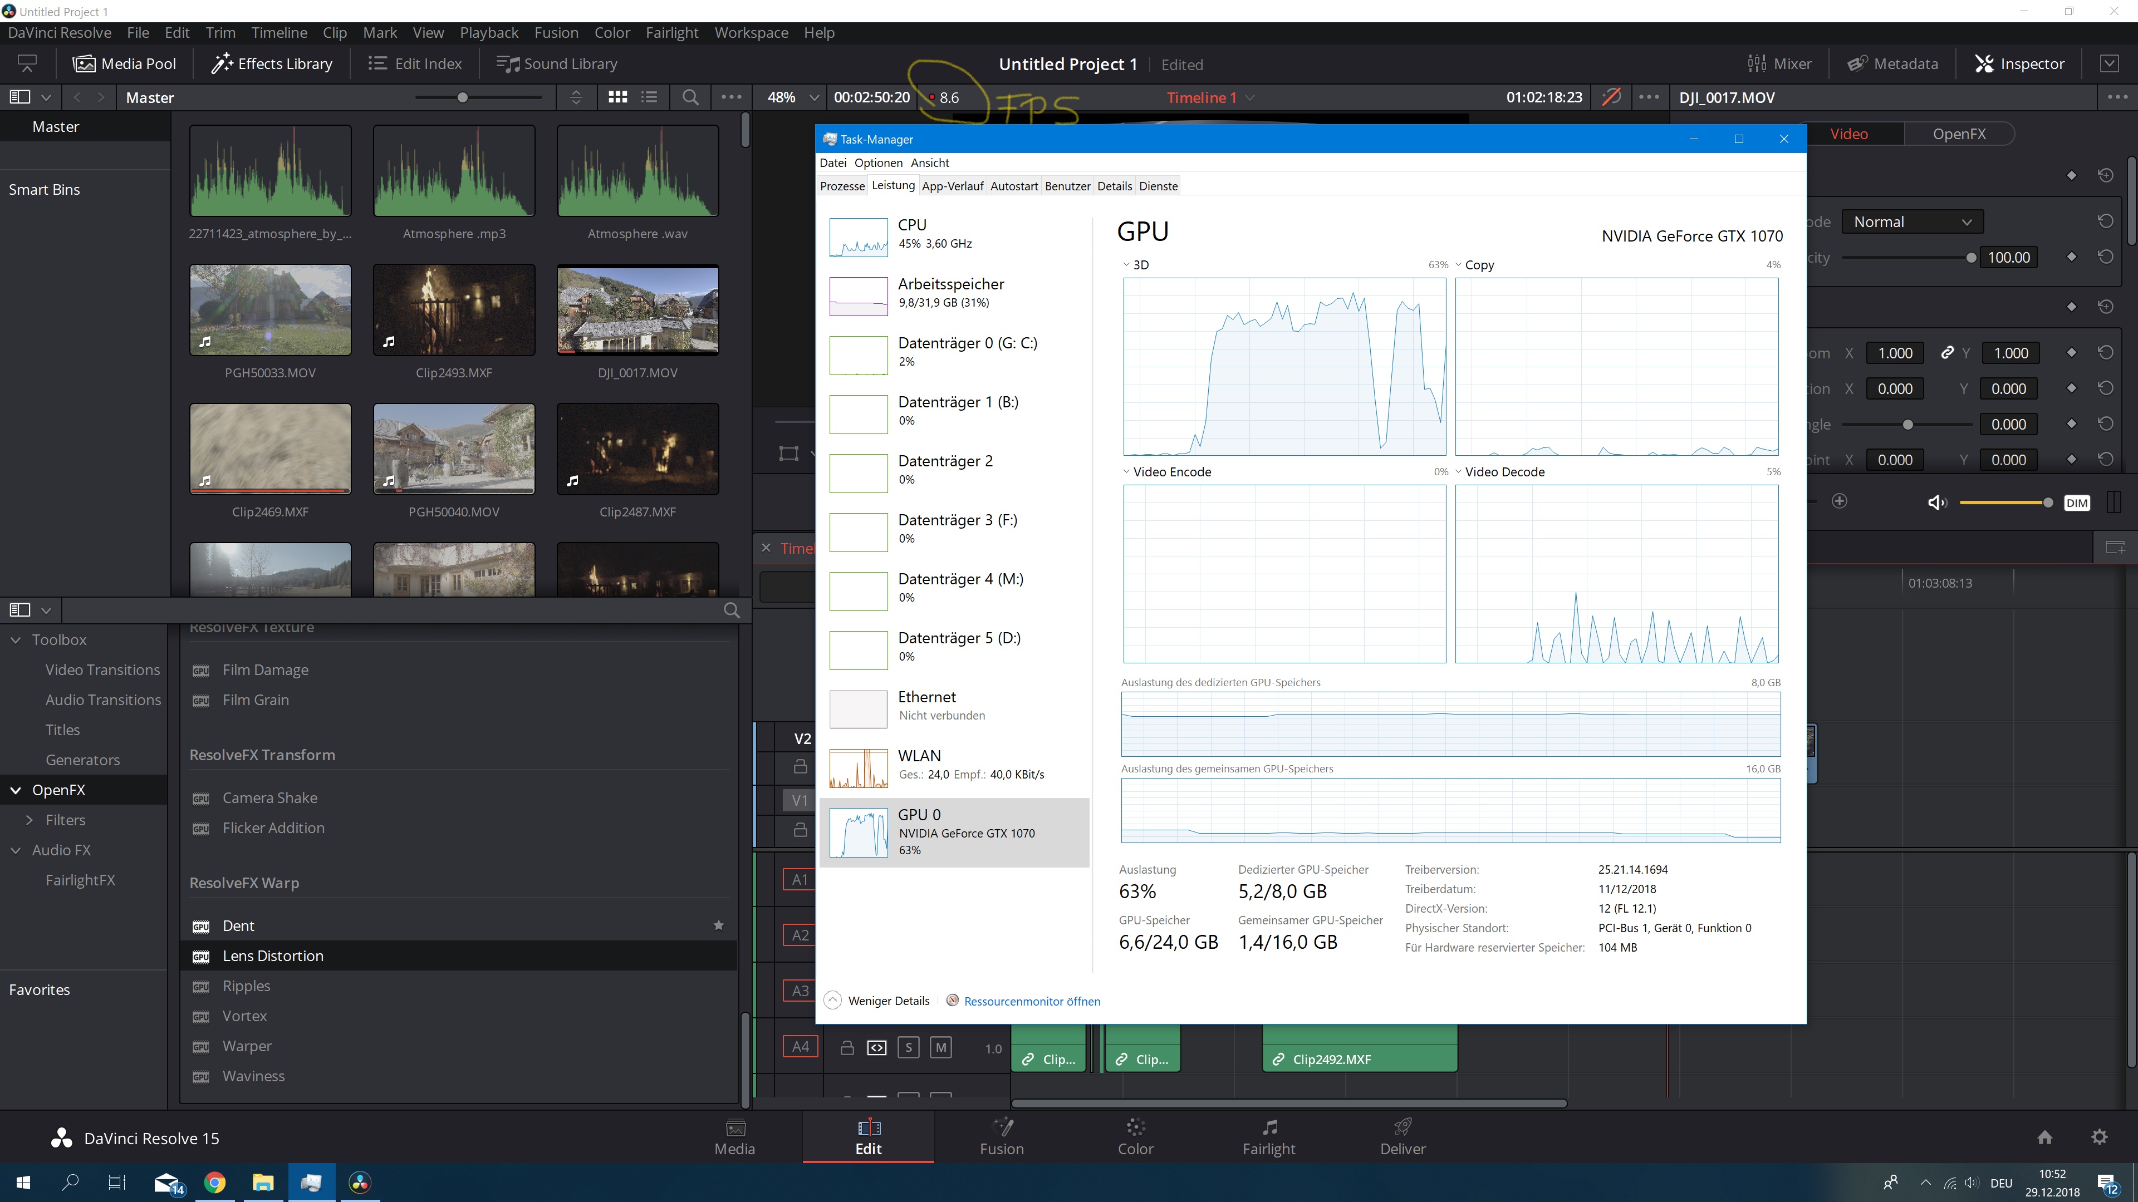Image resolution: width=2138 pixels, height=1202 pixels.
Task: Open the Normal composite mode dropdown
Action: click(x=1911, y=221)
